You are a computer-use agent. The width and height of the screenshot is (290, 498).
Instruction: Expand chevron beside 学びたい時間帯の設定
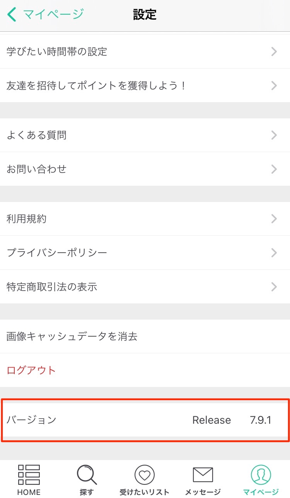[x=274, y=51]
